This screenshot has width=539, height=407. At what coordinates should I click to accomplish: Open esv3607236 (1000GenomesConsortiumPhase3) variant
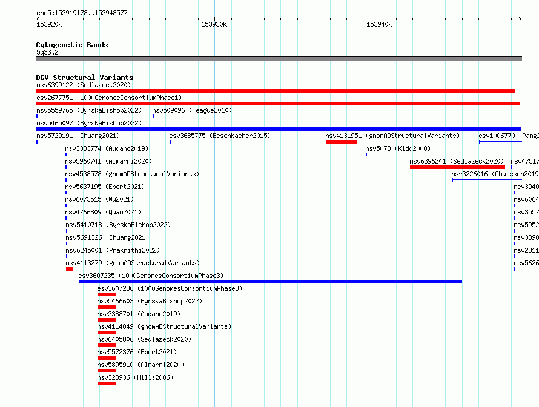click(x=170, y=288)
